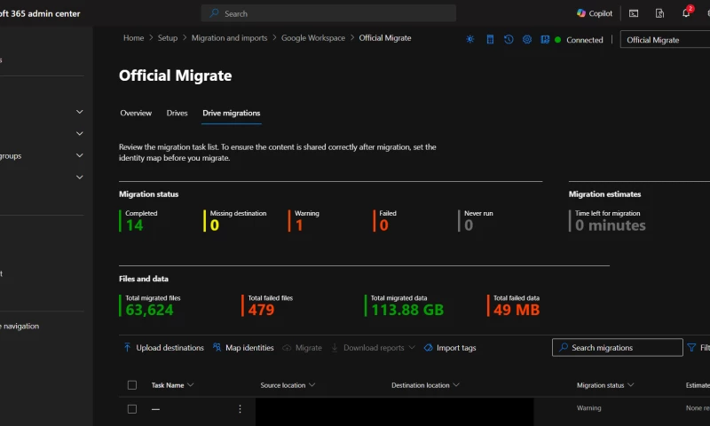The image size is (710, 426).
Task: Open Source location column chevron
Action: pyautogui.click(x=312, y=385)
